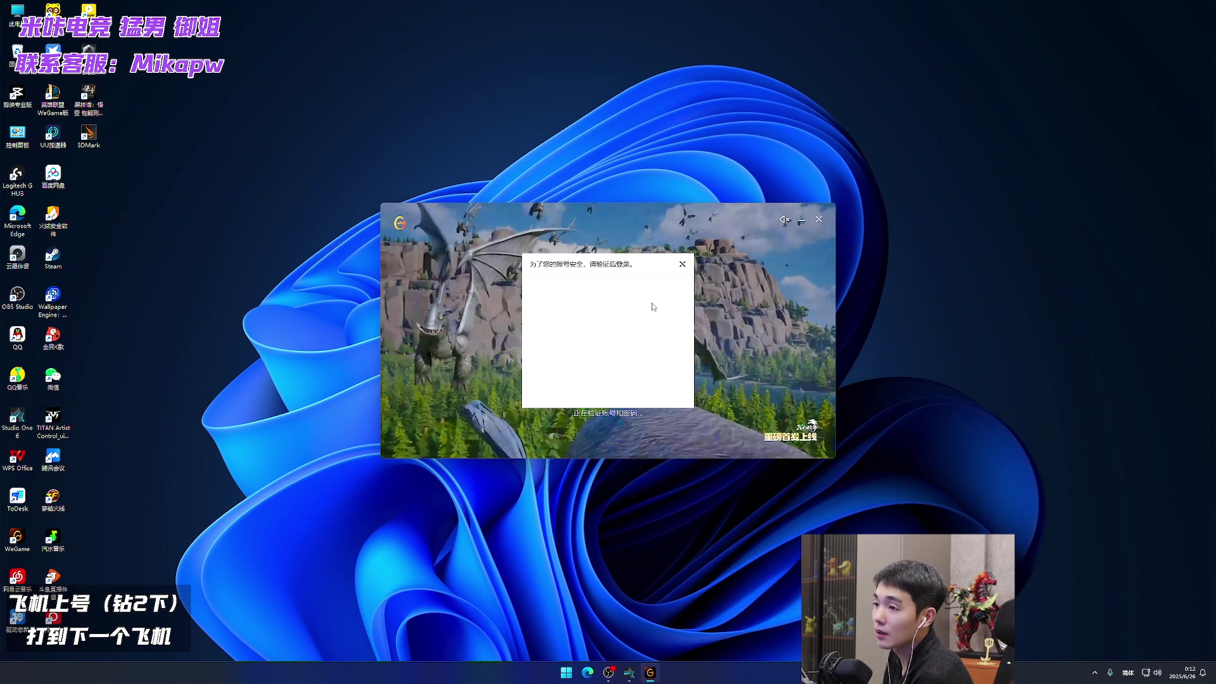
Task: Switch to WeGame in the taskbar
Action: point(650,673)
